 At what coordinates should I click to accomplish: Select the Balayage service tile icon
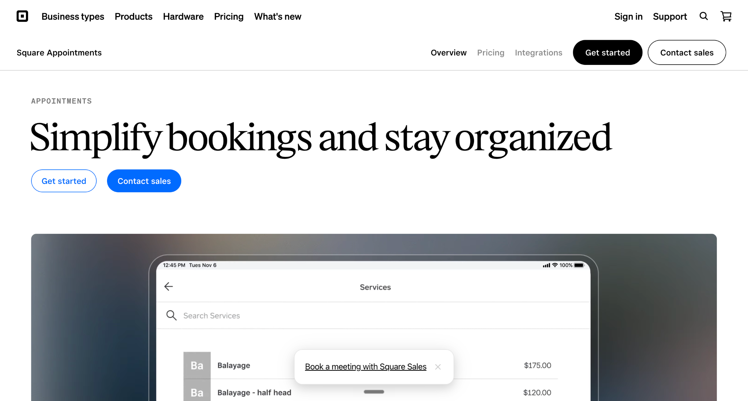tap(197, 365)
